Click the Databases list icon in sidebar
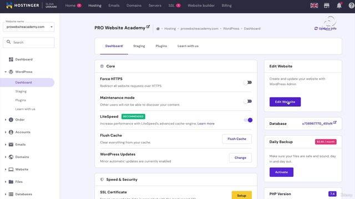Image resolution: width=355 pixels, height=199 pixels. point(11,194)
